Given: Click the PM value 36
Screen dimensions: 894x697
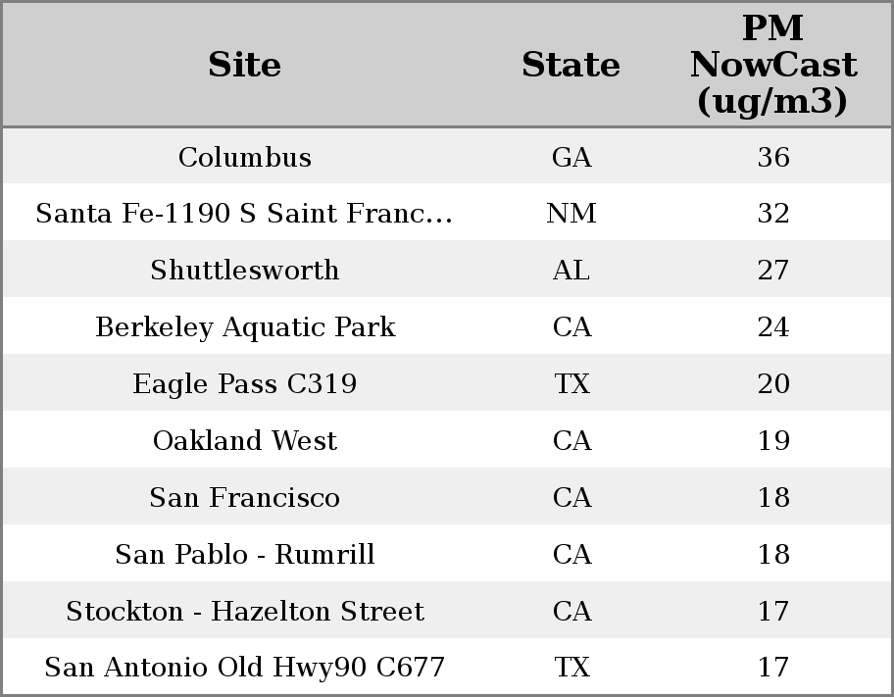Looking at the screenshot, I should point(773,157).
